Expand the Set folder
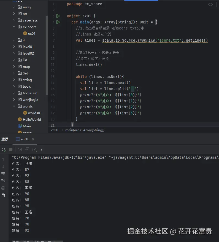The width and height of the screenshot is (219, 242). pos(14,73)
